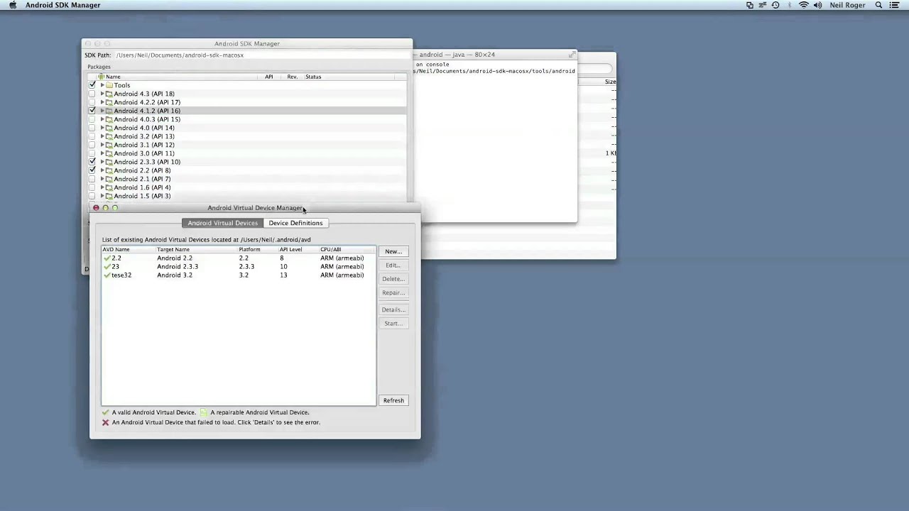Viewport: 909px width, 511px height.
Task: Open the Notification Center list icon
Action: point(894,5)
